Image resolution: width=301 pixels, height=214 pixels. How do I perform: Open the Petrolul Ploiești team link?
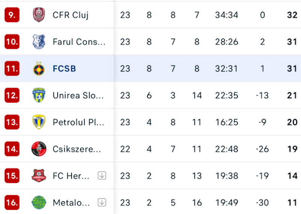click(x=78, y=122)
